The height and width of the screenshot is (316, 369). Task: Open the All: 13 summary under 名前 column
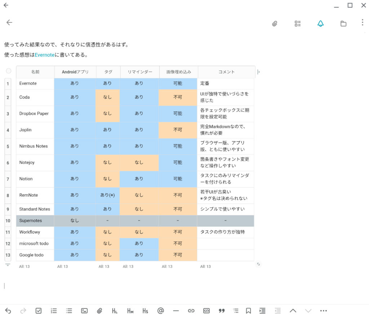pos(25,267)
